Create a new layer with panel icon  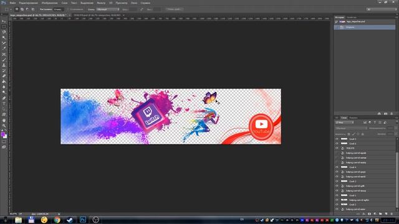tap(386, 214)
